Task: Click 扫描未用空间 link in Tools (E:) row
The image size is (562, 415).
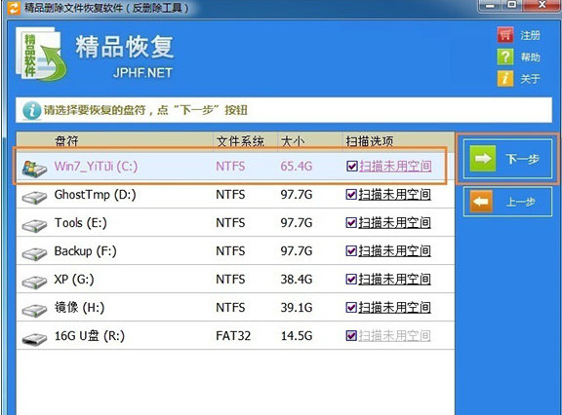Action: [x=394, y=223]
